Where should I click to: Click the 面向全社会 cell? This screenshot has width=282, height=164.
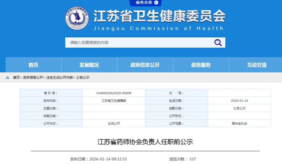(239, 123)
